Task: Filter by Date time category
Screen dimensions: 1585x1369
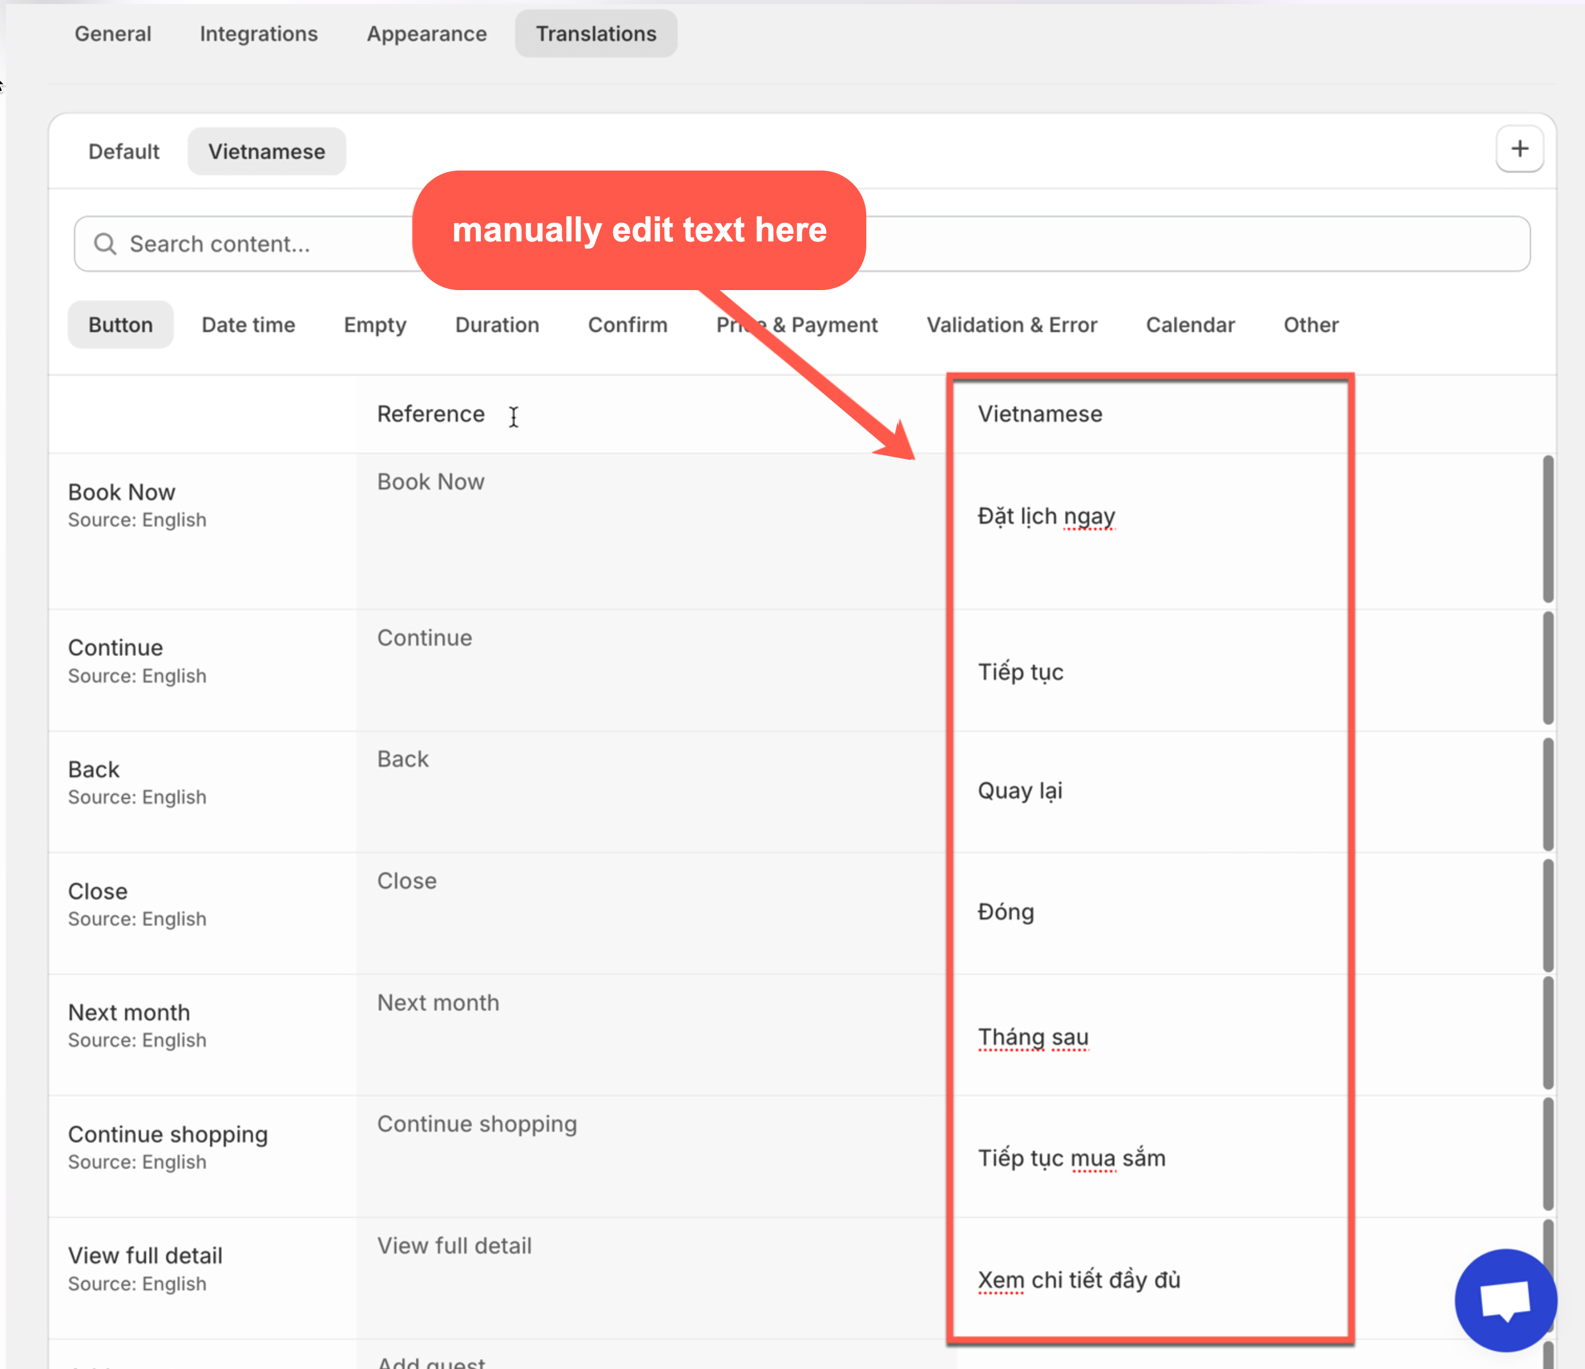Action: (x=248, y=325)
